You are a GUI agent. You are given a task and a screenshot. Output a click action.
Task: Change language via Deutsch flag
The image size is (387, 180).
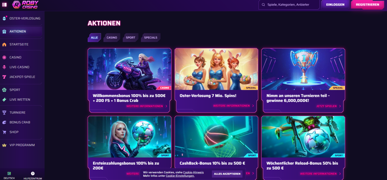[x=9, y=174]
